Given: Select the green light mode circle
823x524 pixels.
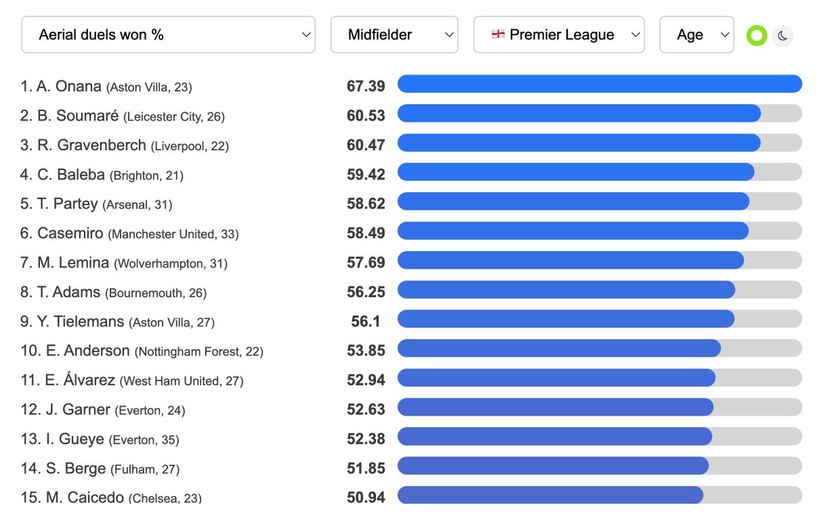Looking at the screenshot, I should [757, 36].
